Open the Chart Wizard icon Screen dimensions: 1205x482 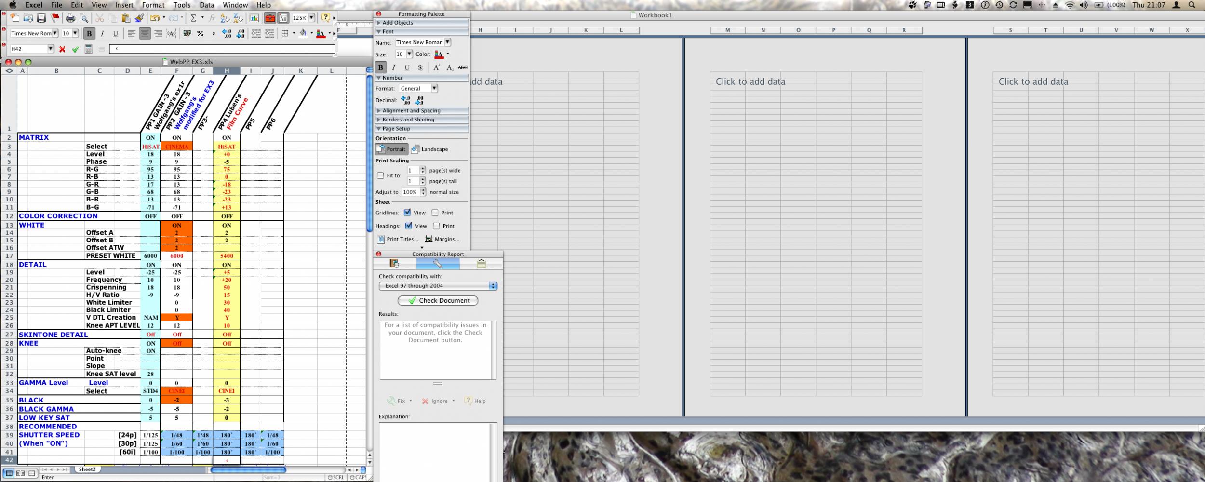[x=254, y=18]
